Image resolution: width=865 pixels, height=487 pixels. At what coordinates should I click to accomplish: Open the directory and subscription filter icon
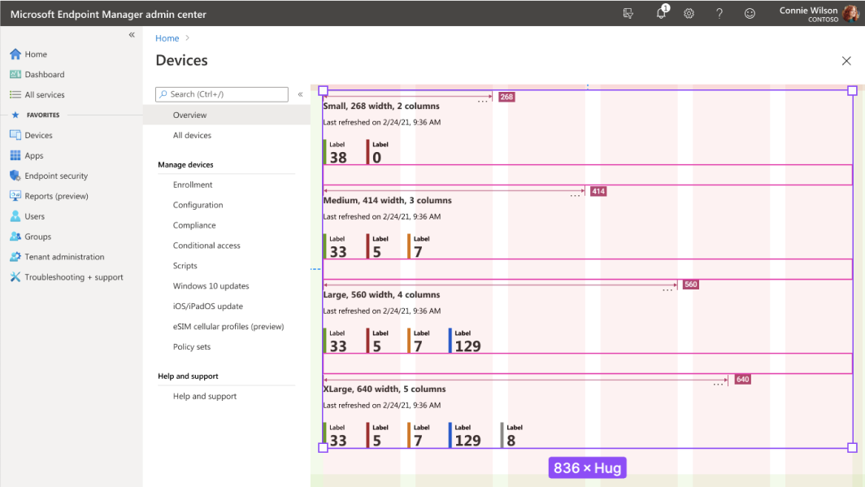click(x=628, y=13)
